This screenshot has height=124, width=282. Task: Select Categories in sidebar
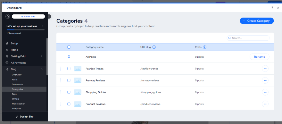point(24,89)
